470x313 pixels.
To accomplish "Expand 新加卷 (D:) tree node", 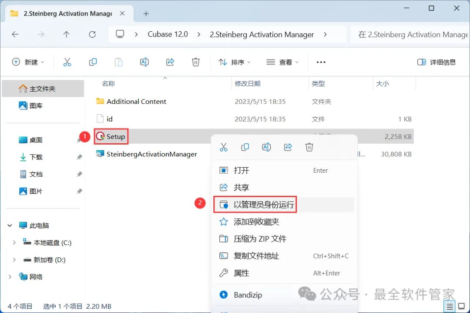I will [x=14, y=260].
